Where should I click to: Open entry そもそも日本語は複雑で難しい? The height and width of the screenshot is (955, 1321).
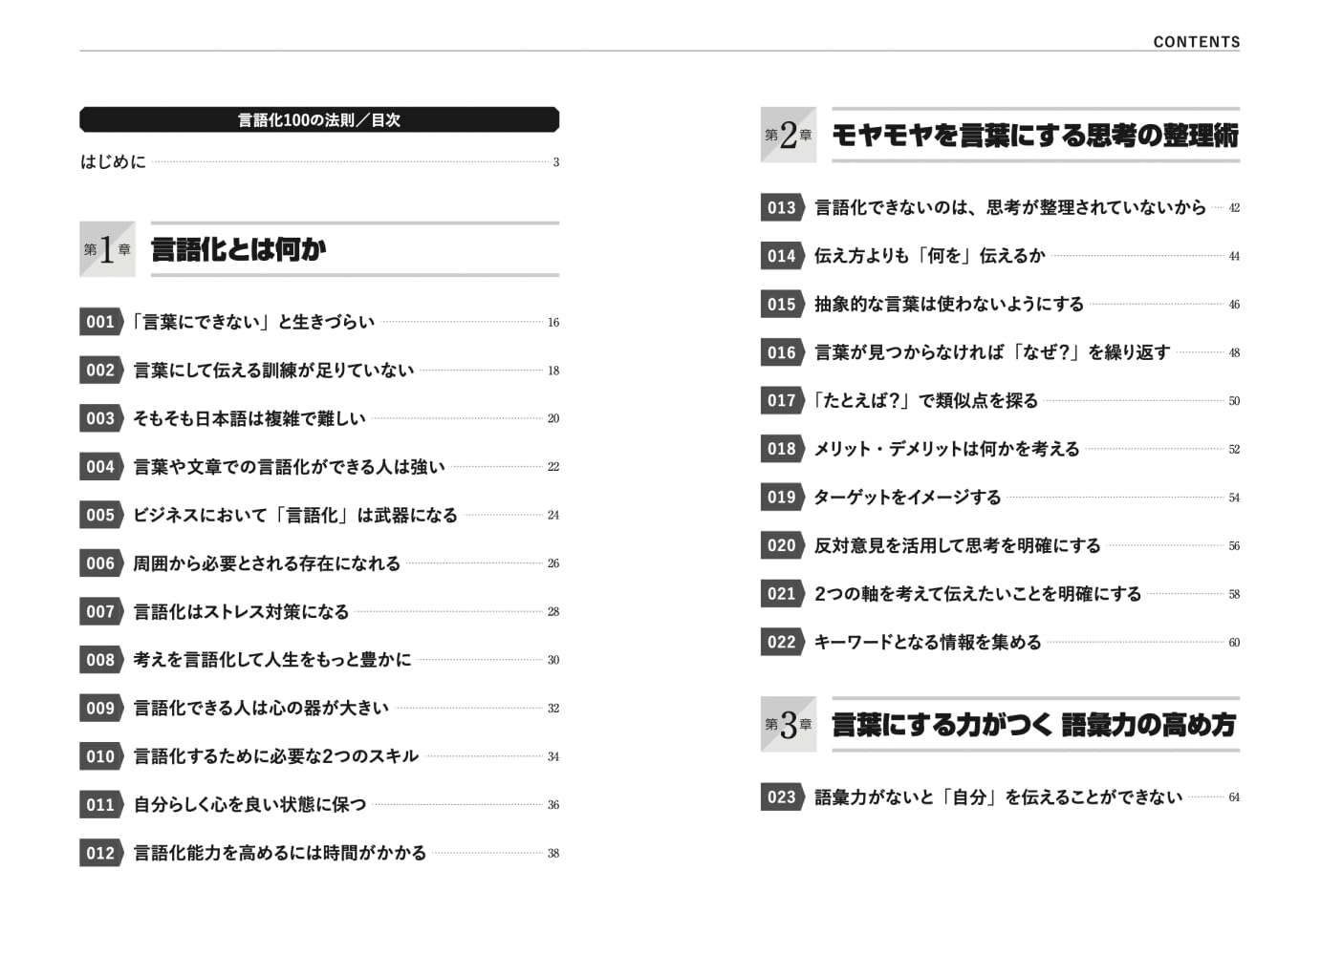click(x=249, y=418)
